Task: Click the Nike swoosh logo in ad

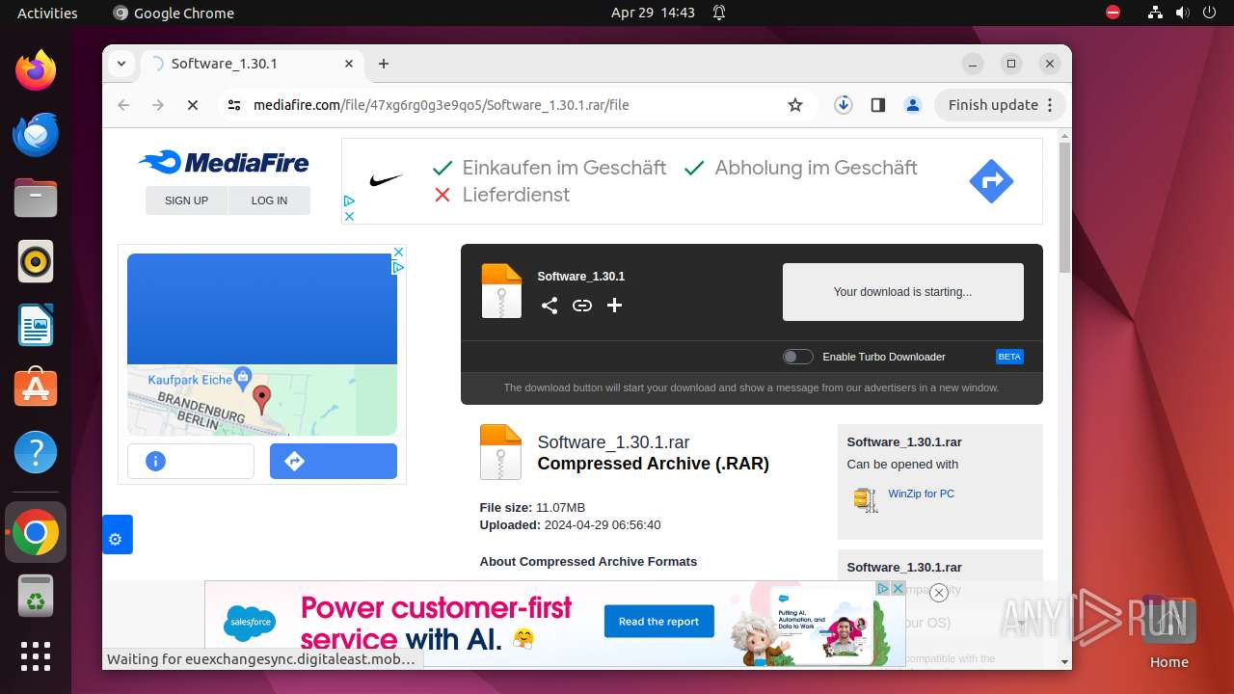Action: 386,180
